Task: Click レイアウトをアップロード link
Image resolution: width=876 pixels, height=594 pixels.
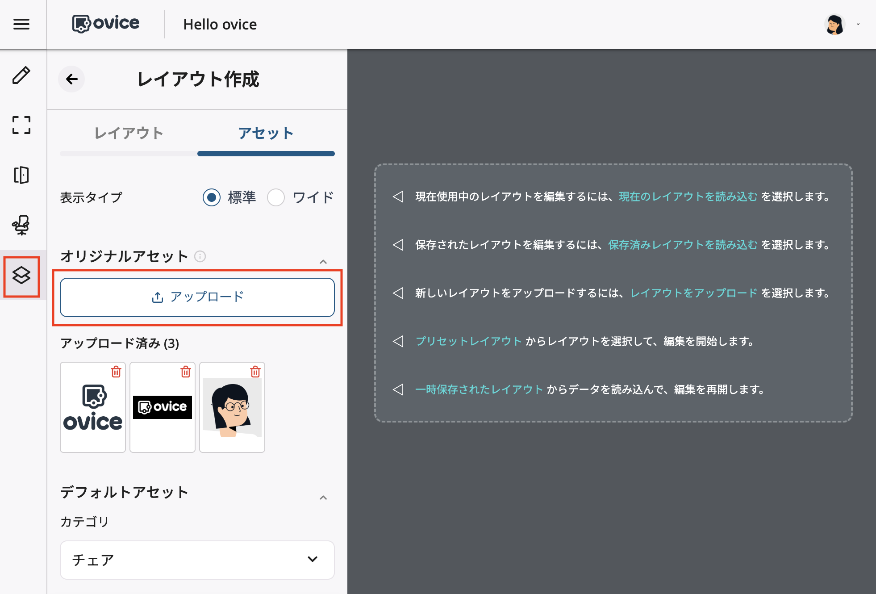Action: click(x=694, y=293)
